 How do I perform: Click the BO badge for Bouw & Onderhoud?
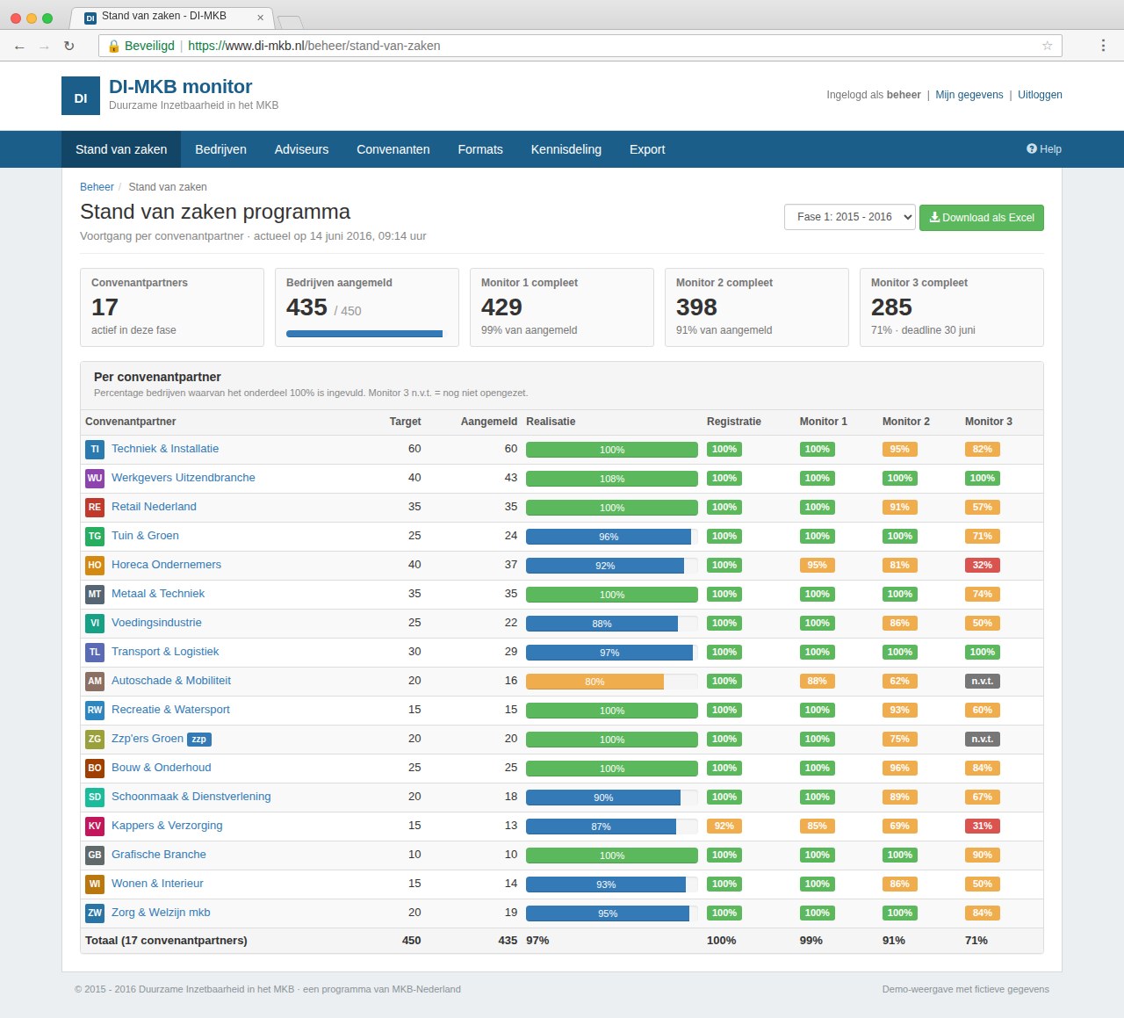coord(95,768)
